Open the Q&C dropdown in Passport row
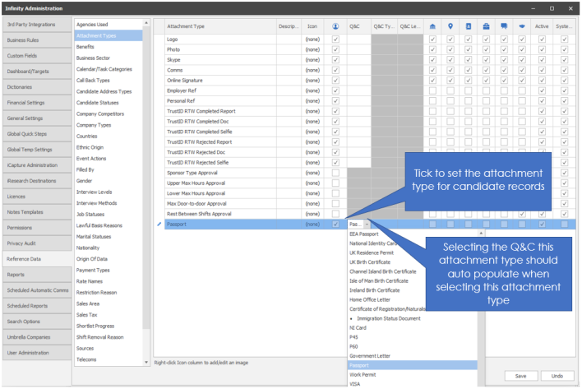This screenshot has width=582, height=389. point(367,224)
